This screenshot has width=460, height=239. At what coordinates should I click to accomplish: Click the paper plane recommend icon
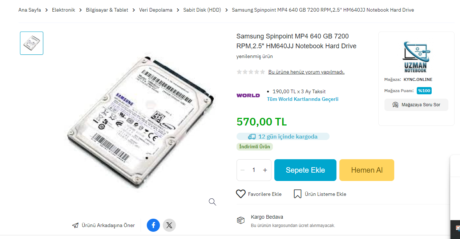(75, 226)
